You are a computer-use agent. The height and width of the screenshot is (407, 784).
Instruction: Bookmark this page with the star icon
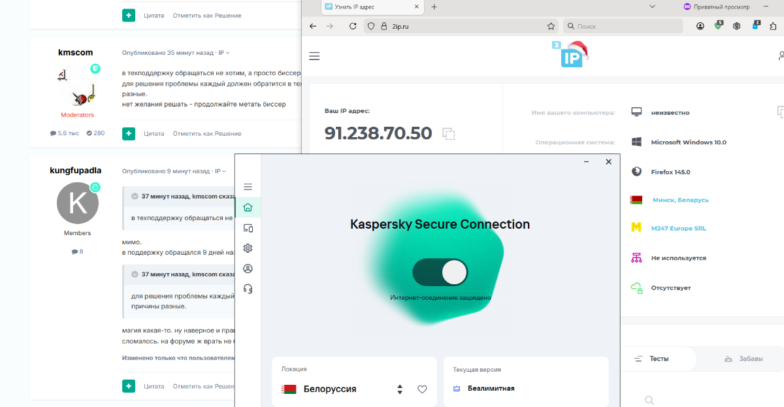click(551, 26)
